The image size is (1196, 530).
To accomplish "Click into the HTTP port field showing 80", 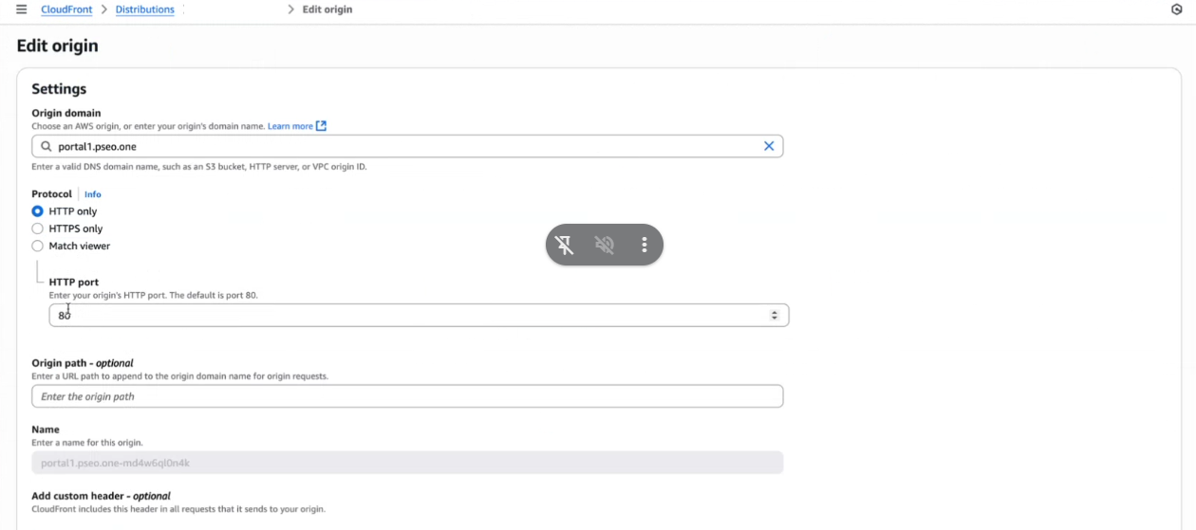I will click(x=419, y=315).
